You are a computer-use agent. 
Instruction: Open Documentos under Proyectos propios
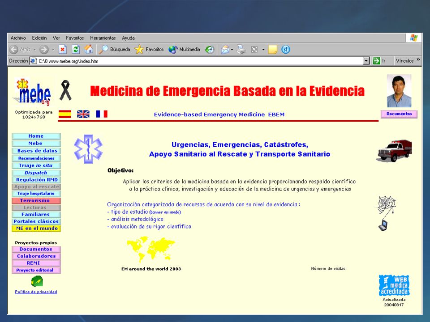(36, 249)
